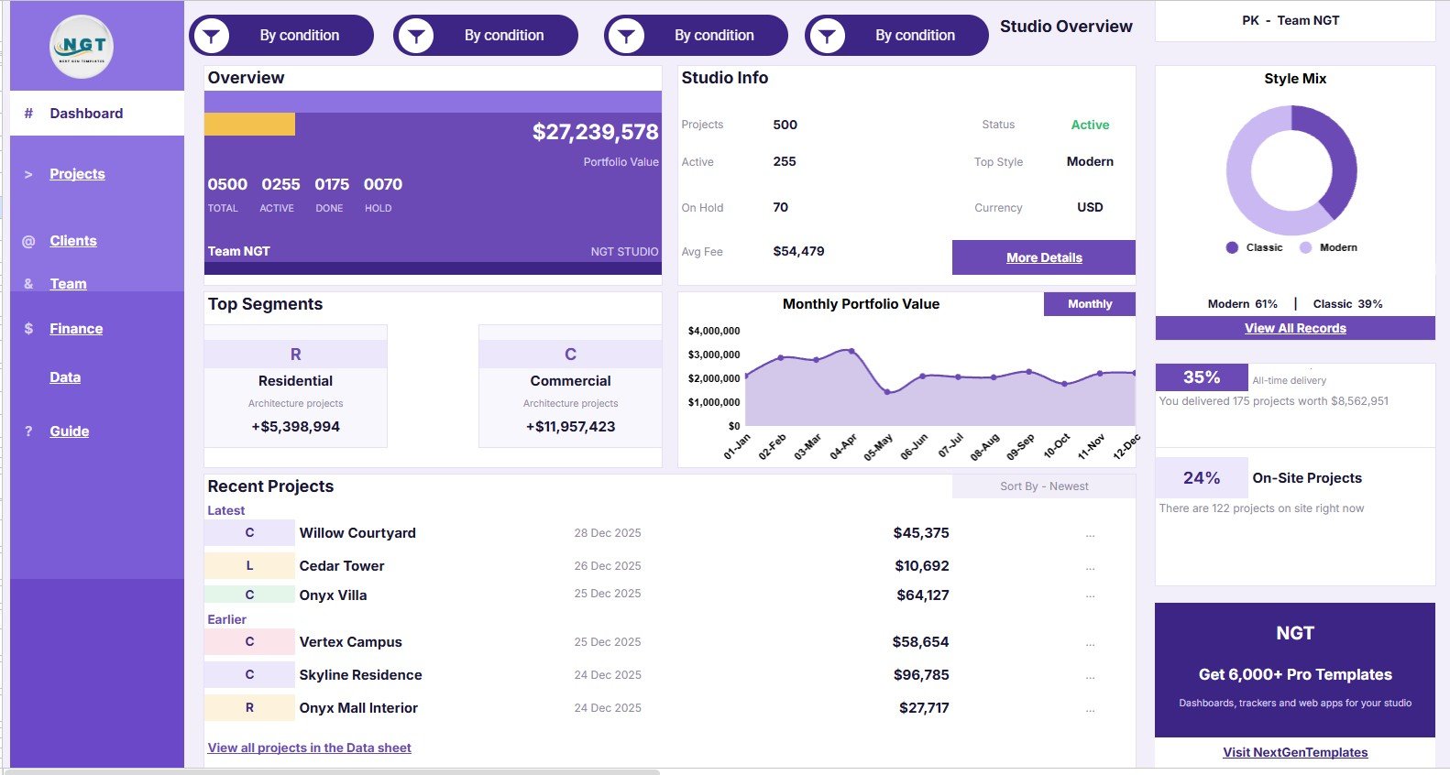Screen dimensions: 1450x775
Task: Open the second By condition filter dropdown
Action: point(486,36)
